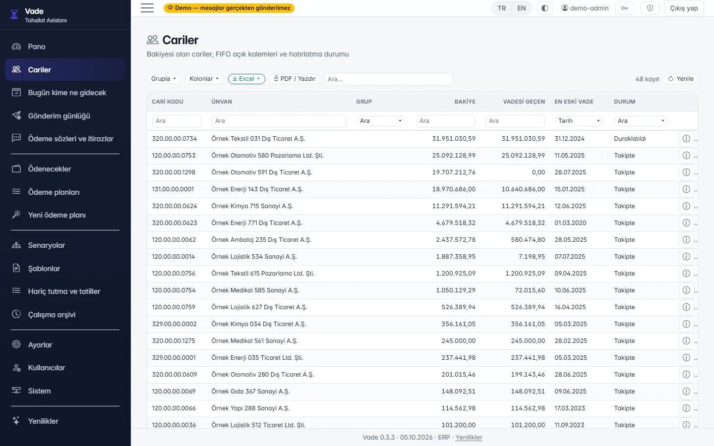714x446 pixels.
Task: Open info for Örnek Tekstil 031 row
Action: pos(686,139)
